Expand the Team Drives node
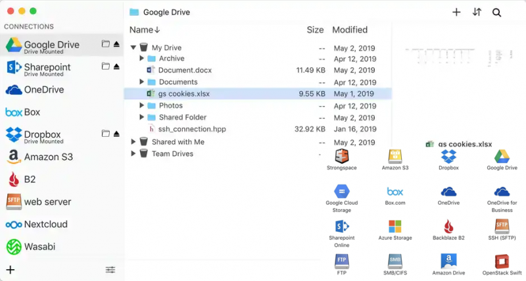This screenshot has width=526, height=281. (x=133, y=153)
